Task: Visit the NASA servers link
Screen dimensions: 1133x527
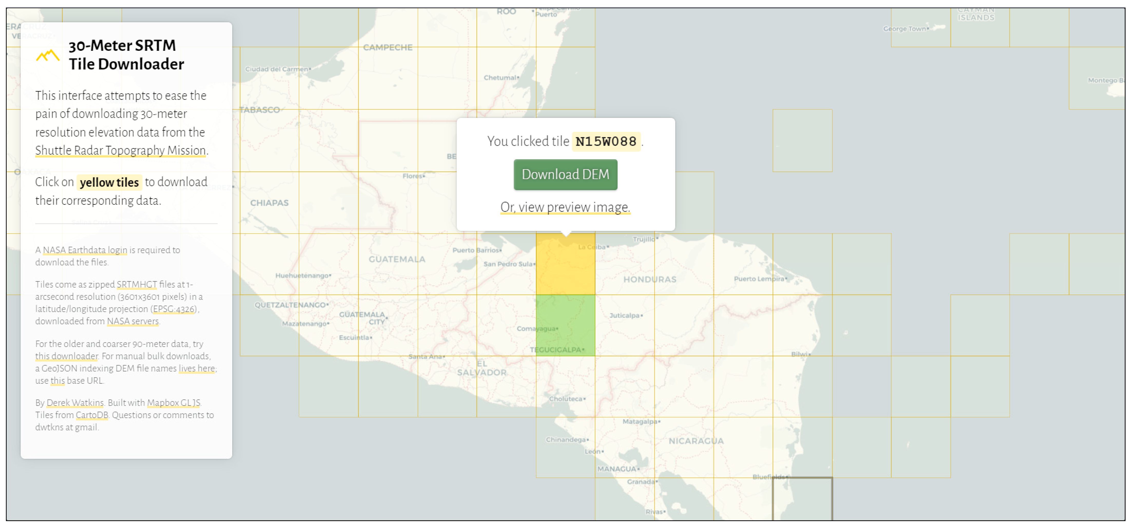Action: [133, 321]
